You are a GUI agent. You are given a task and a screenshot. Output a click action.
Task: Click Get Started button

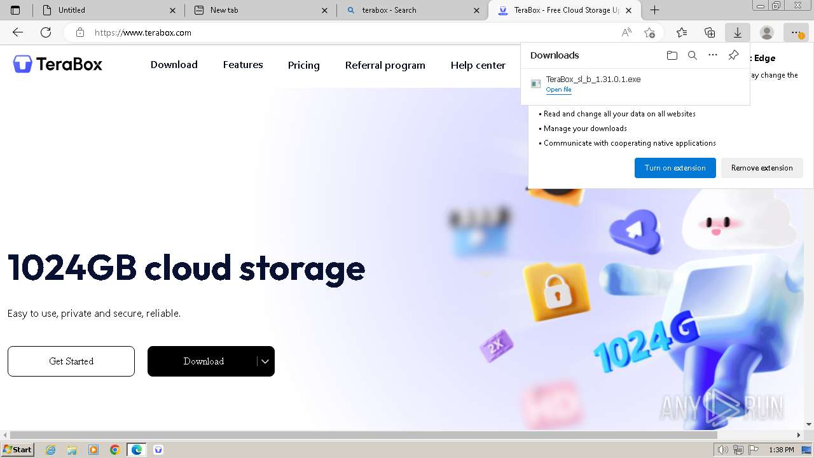pos(71,361)
